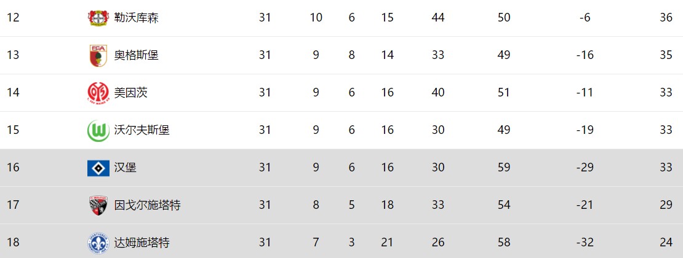The image size is (683, 258).
Task: Click the green Wolfsburg W logo
Action: pos(98,130)
